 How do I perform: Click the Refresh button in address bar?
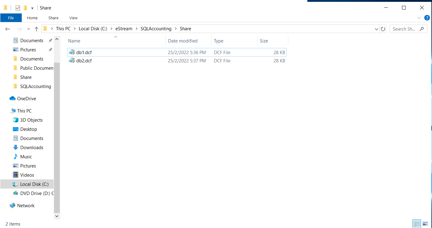point(383,29)
